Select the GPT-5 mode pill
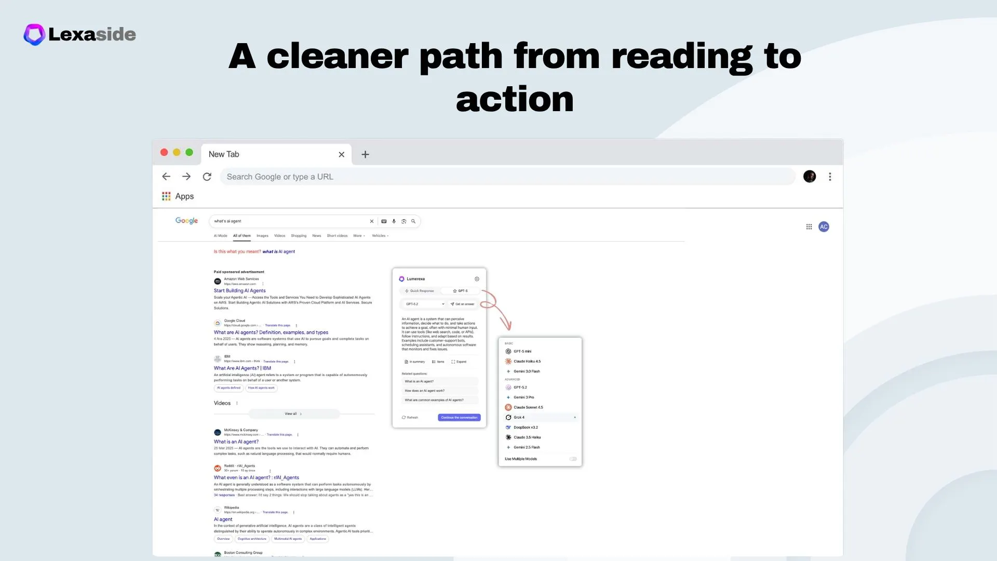Image resolution: width=997 pixels, height=561 pixels. 460,291
